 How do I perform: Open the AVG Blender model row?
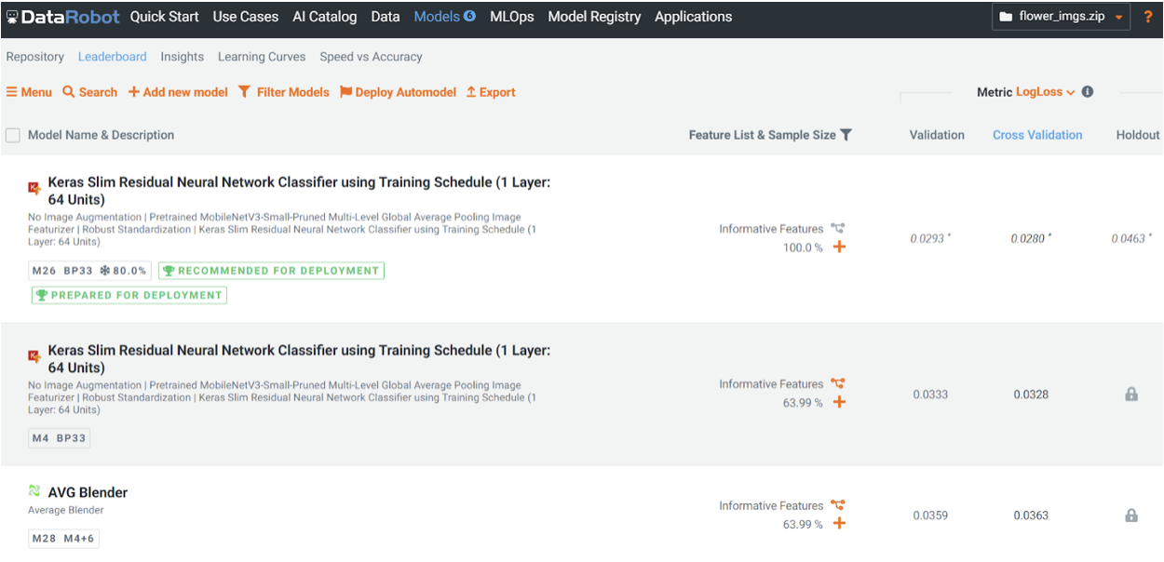(88, 492)
